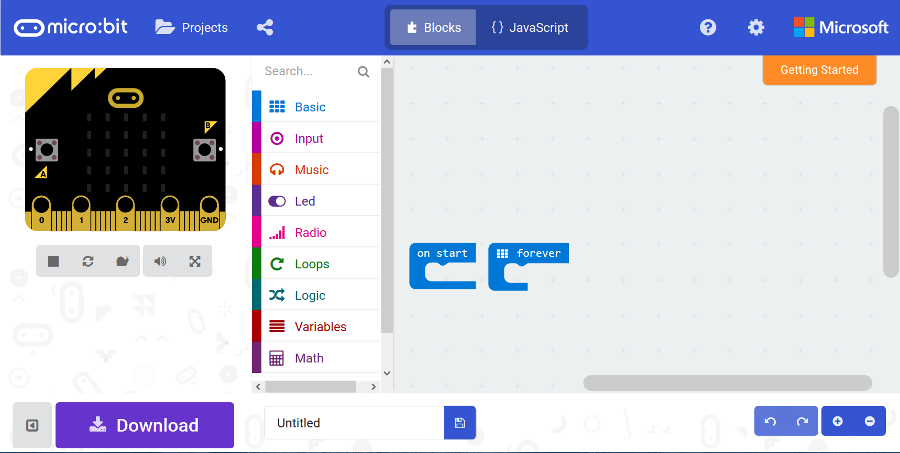Viewport: 900px width, 453px height.
Task: Open the Basic blocks category
Action: click(x=316, y=107)
